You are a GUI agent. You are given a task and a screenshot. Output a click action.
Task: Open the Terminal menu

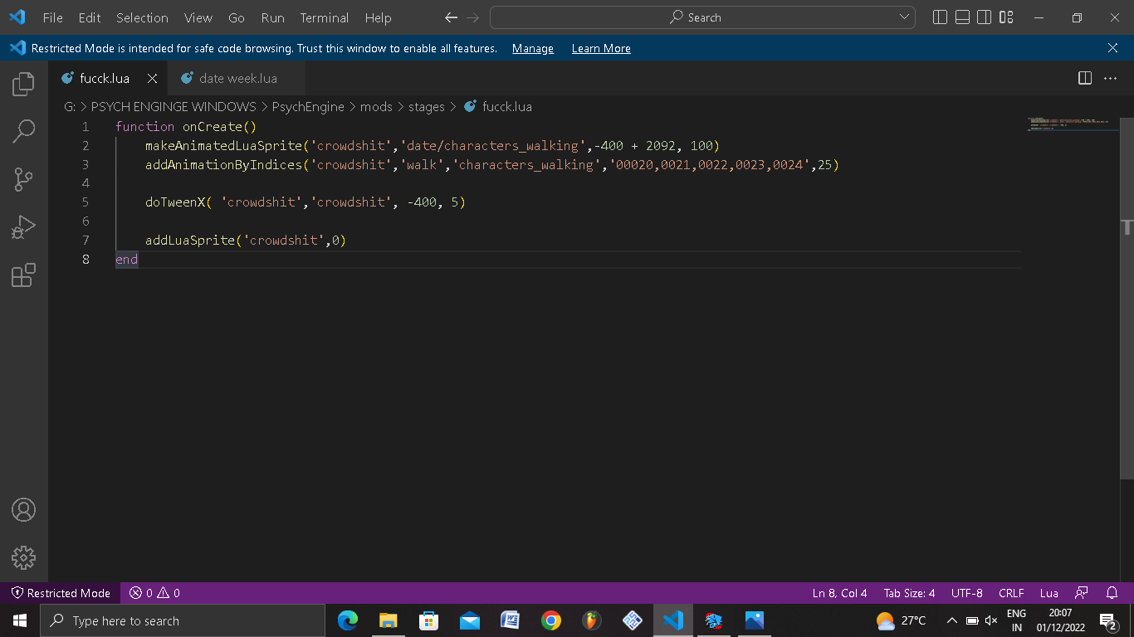pos(324,17)
